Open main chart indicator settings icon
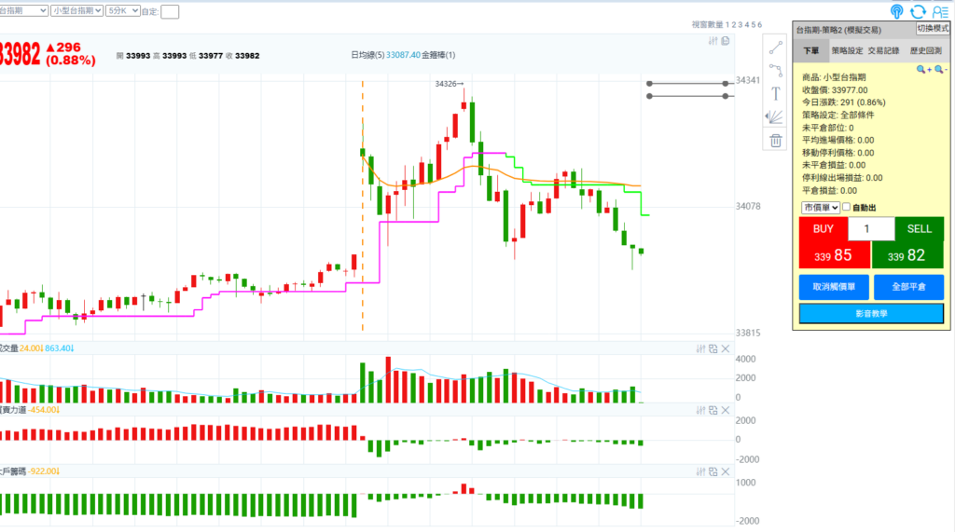The height and width of the screenshot is (532, 955). [x=713, y=41]
